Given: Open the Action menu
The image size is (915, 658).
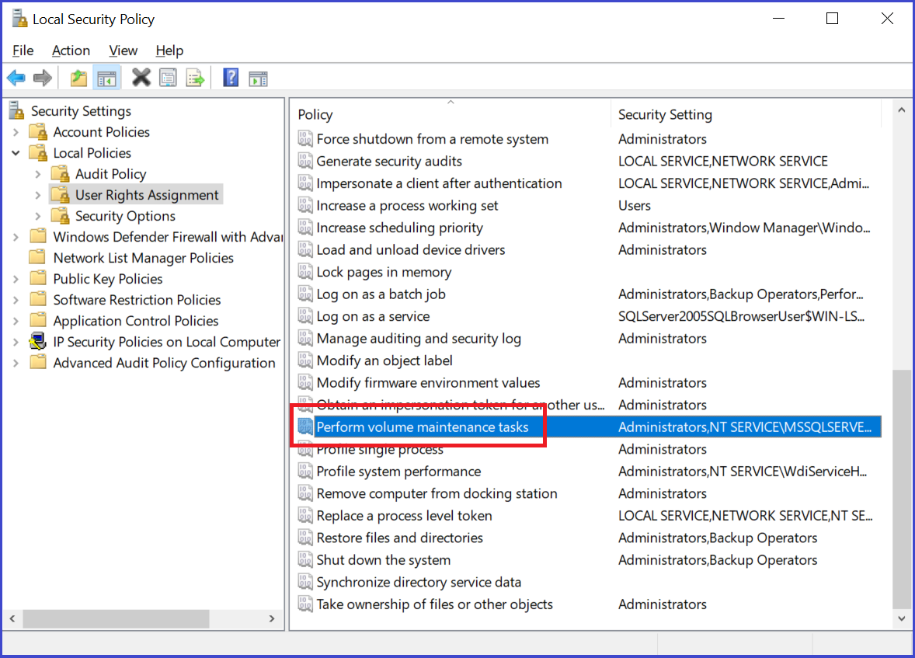Looking at the screenshot, I should coord(71,50).
